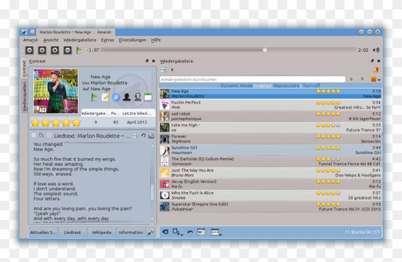Viewport: 402px width, 262px height.
Task: Undo the last playlist action
Action: (x=190, y=232)
